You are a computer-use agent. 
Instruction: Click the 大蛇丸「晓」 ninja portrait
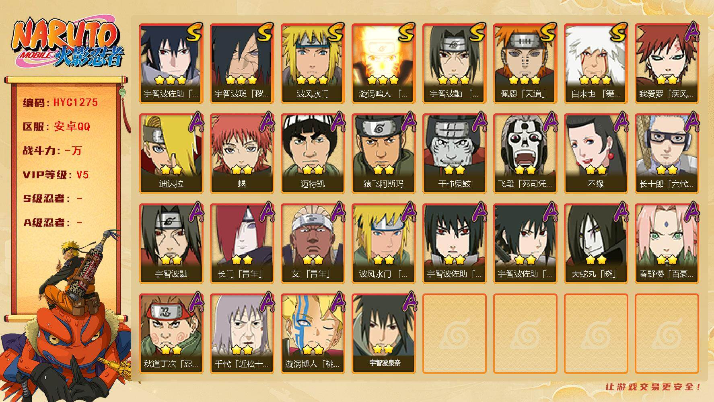tap(596, 243)
